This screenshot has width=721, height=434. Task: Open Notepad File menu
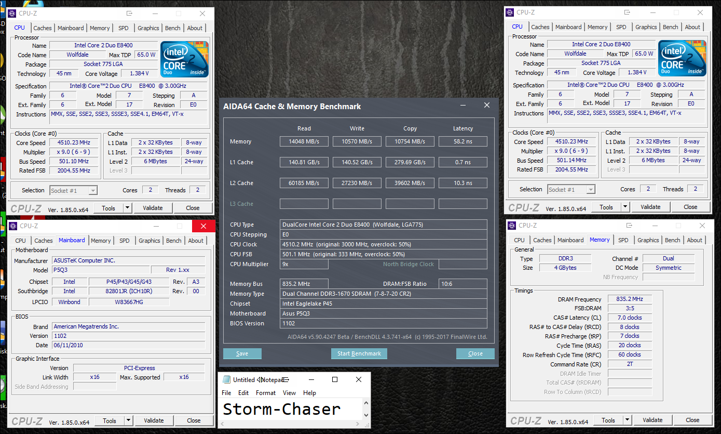click(x=226, y=393)
